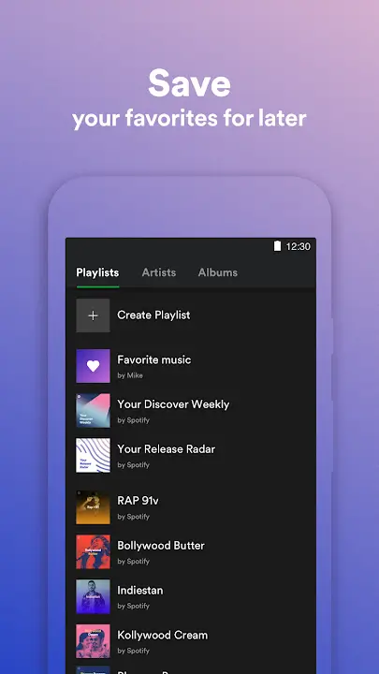The width and height of the screenshot is (379, 674).
Task: Select Your Discover Weekly title
Action: [x=173, y=404]
